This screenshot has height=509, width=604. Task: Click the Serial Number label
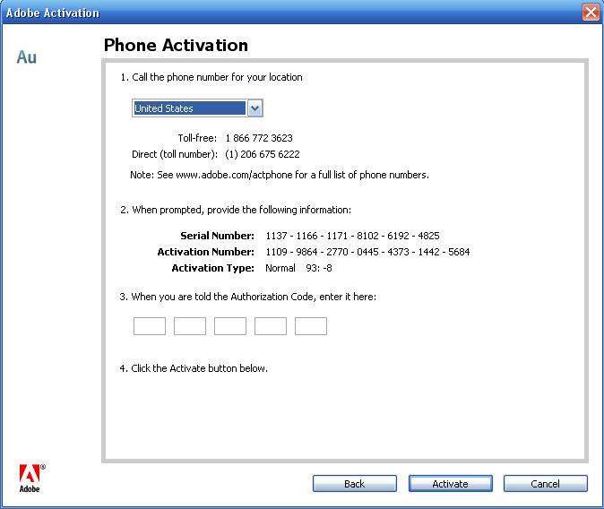[x=217, y=236]
